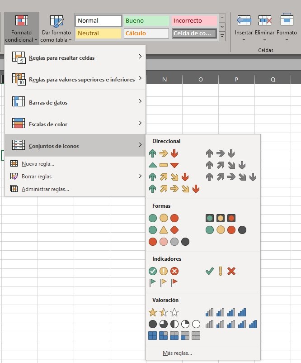The image size is (301, 363).
Task: Open Reglas para valores superiores e inferiores
Action: pyautogui.click(x=75, y=79)
